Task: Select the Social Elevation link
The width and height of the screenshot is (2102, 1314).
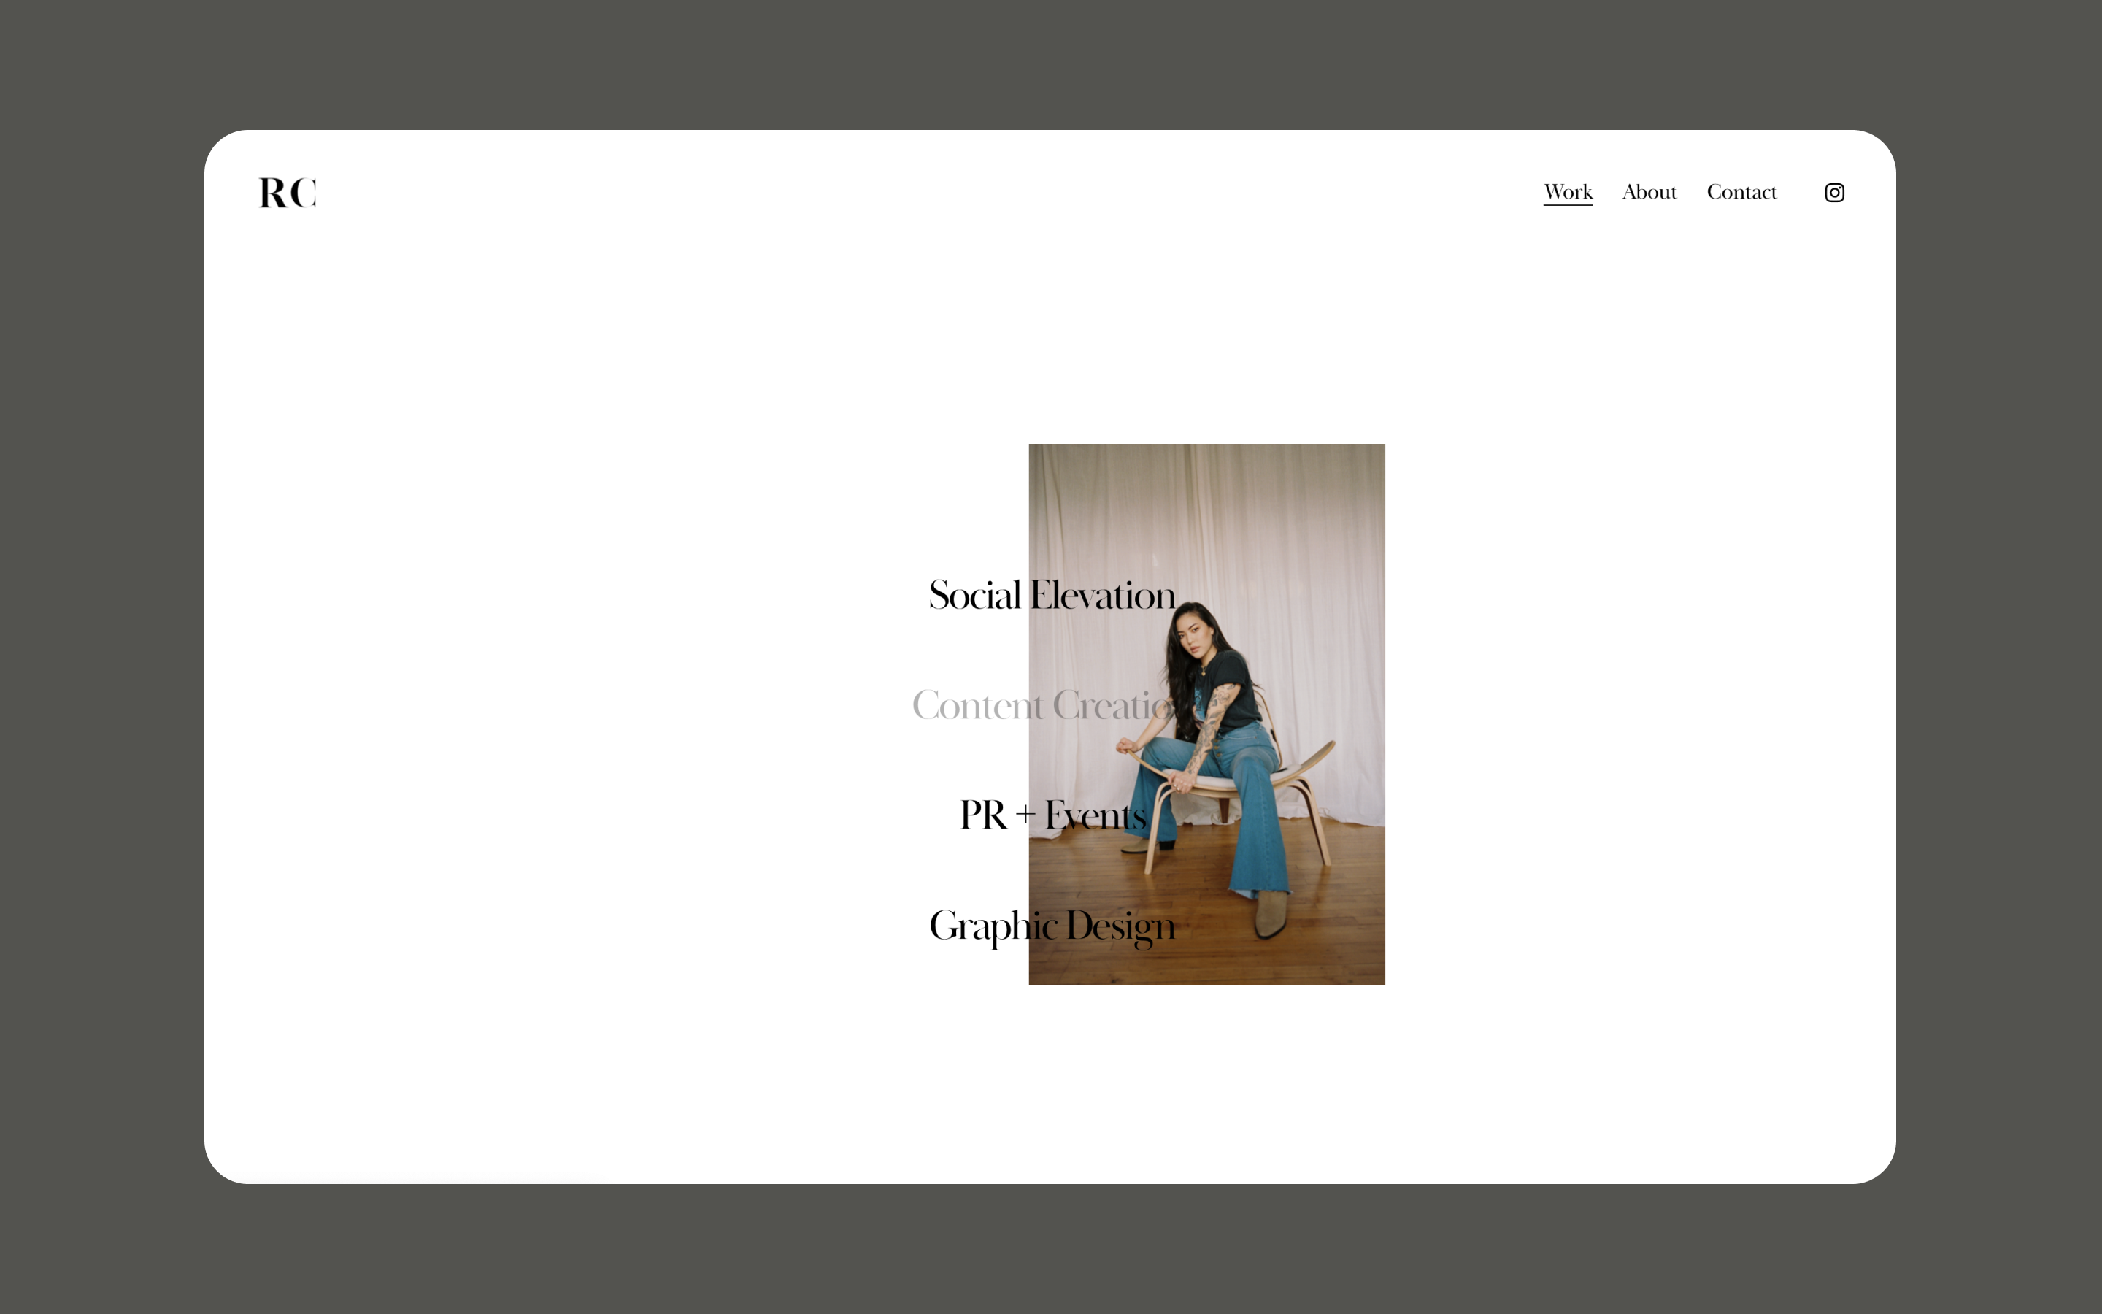Action: pos(1052,595)
